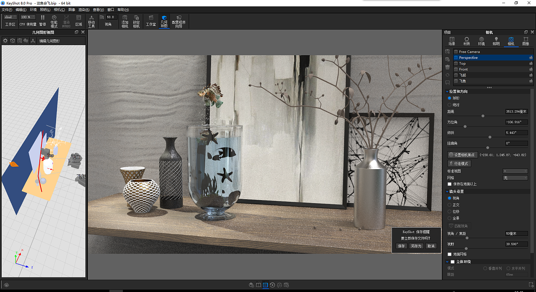Click the 距离 distance slider handle

(x=483, y=116)
